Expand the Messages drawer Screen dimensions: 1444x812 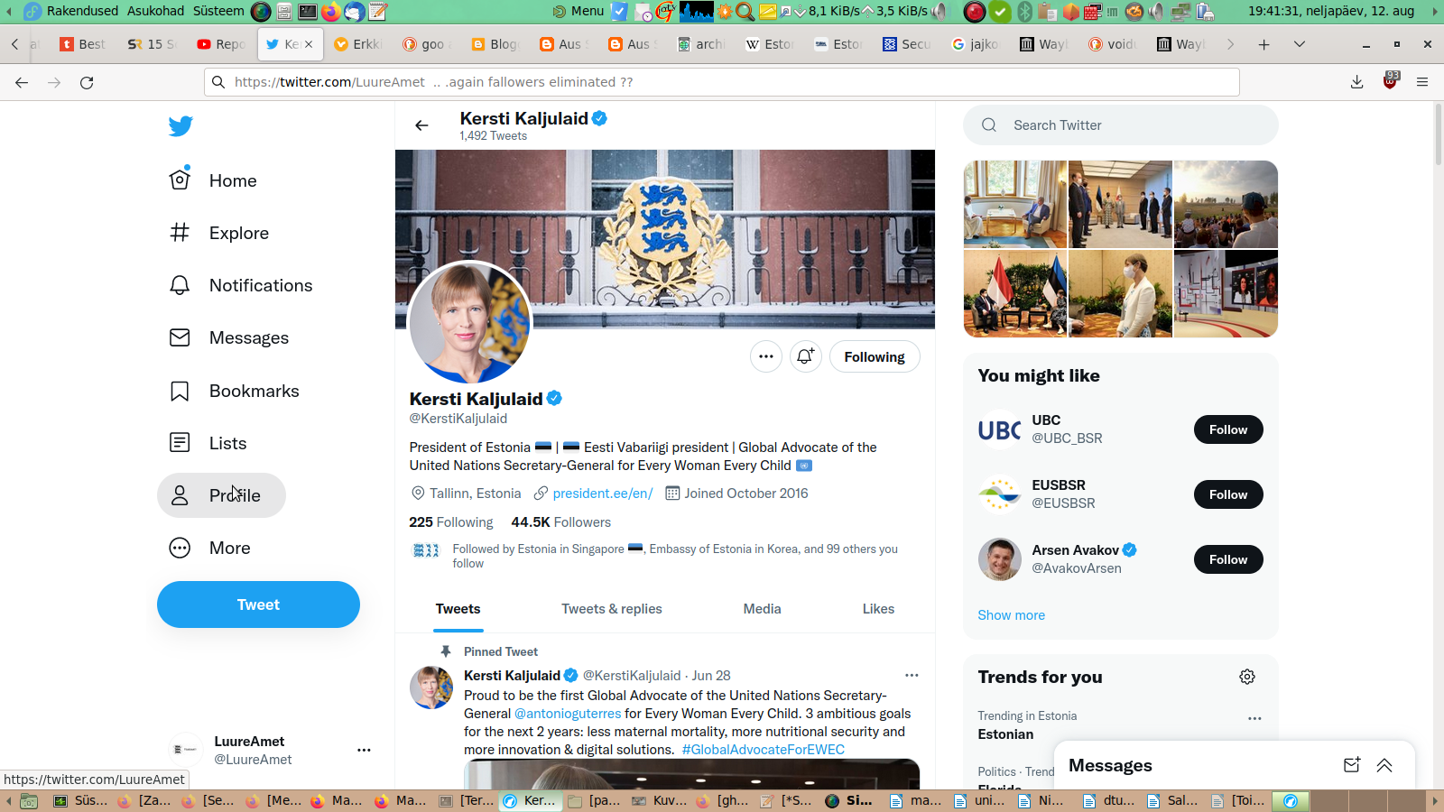point(1384,765)
